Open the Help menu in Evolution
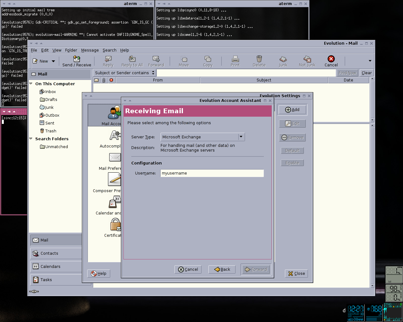 coord(125,50)
